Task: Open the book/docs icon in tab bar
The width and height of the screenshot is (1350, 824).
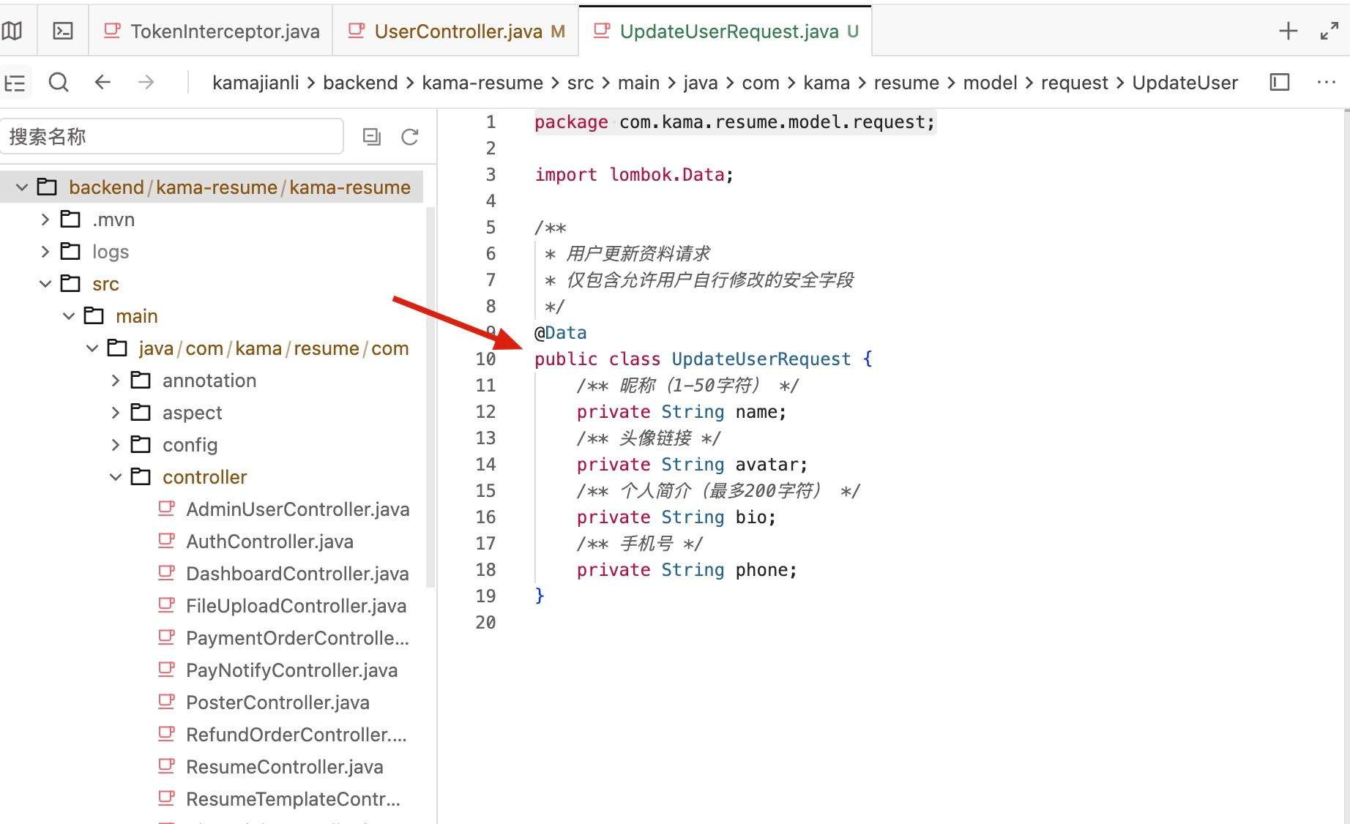Action: (12, 31)
